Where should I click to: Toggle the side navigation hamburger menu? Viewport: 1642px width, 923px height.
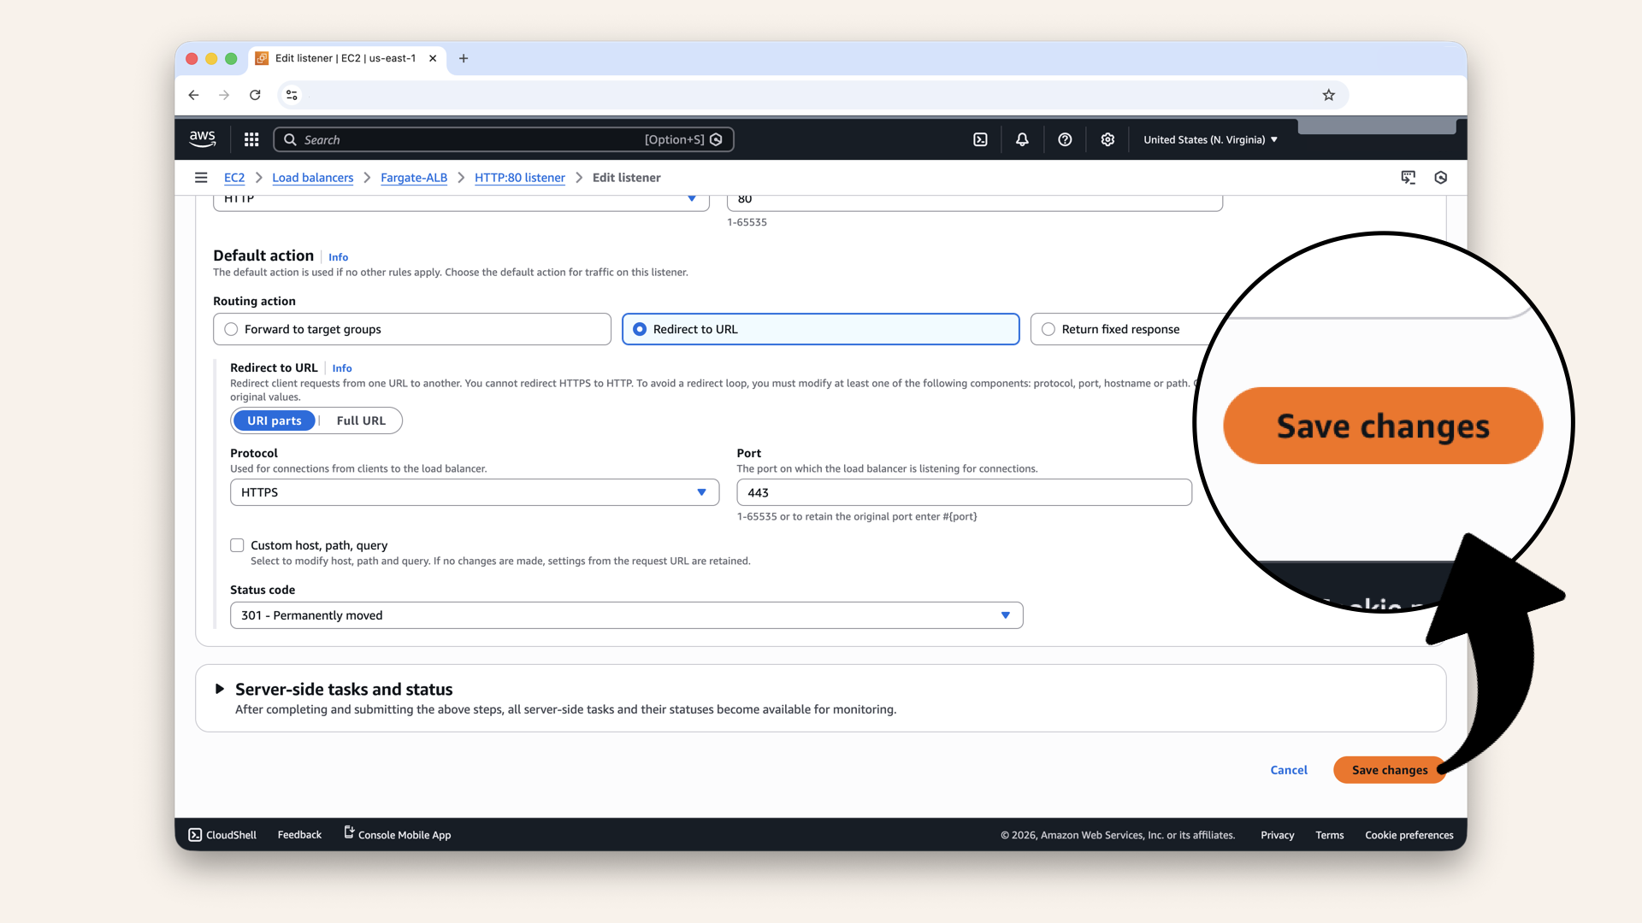point(201,178)
